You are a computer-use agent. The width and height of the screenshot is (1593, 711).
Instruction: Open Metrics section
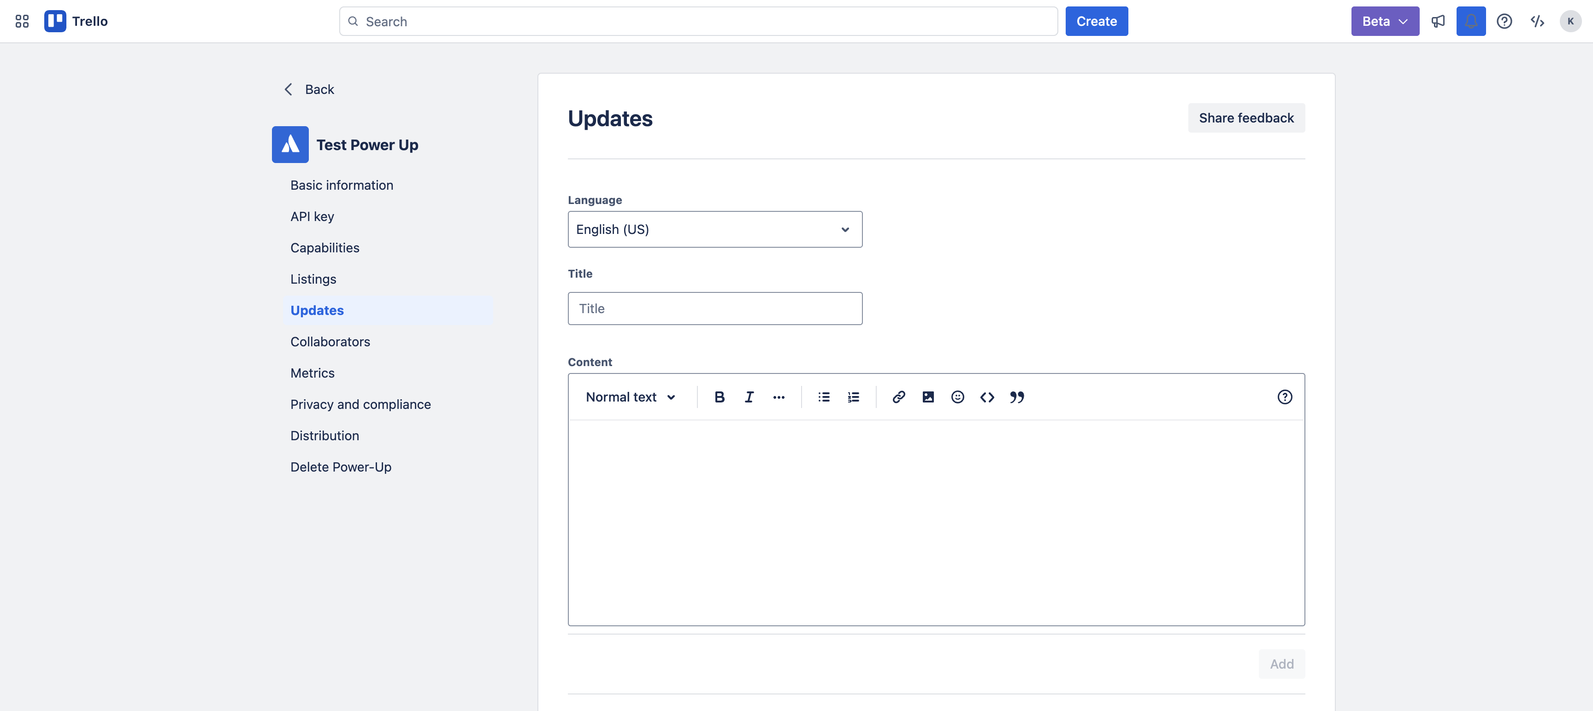pos(313,373)
